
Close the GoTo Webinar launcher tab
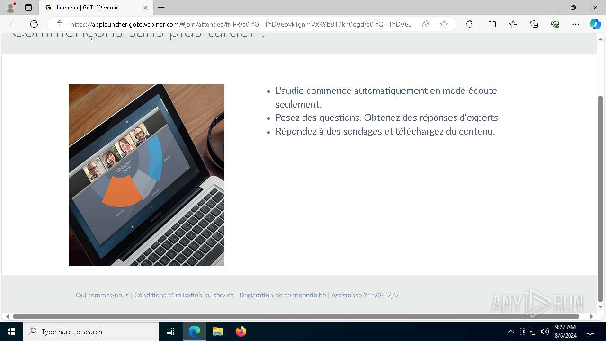[x=145, y=8]
